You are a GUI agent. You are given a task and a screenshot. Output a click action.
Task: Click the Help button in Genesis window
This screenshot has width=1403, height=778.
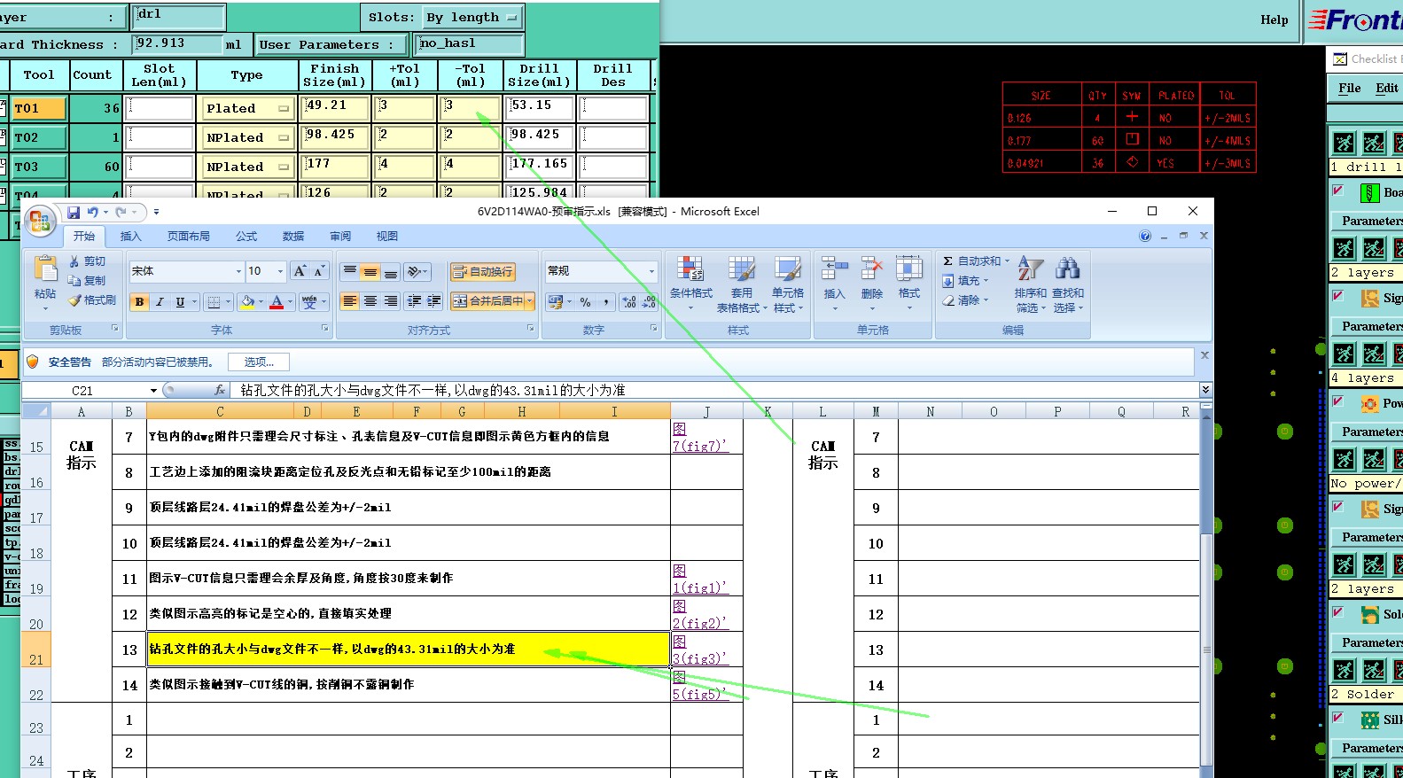[1274, 20]
